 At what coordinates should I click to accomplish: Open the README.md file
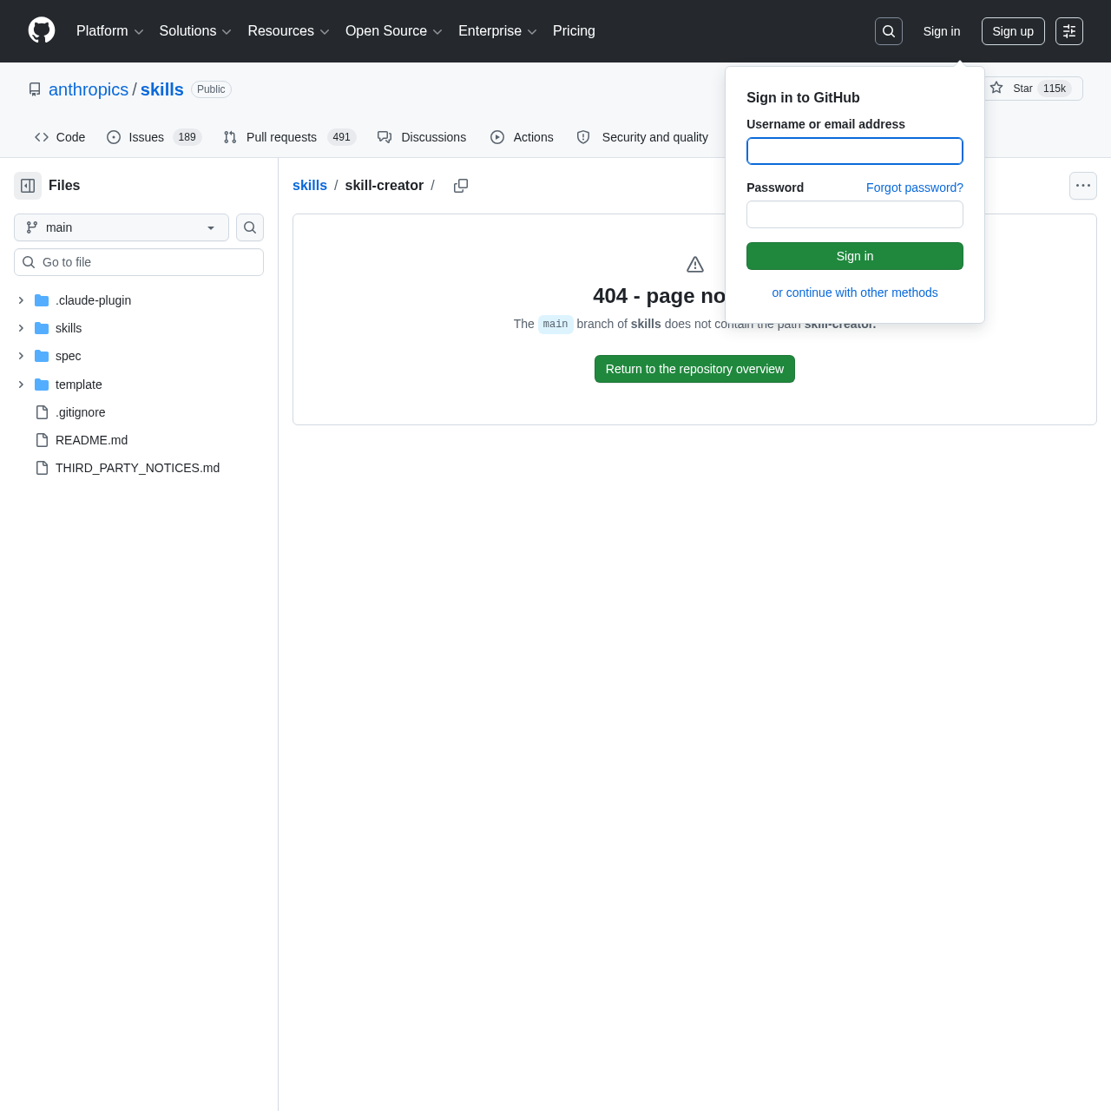click(91, 440)
